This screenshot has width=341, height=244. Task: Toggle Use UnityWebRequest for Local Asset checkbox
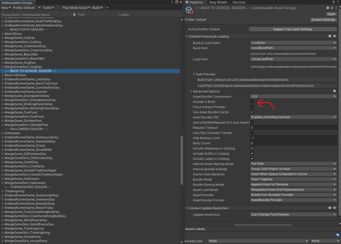252,122
